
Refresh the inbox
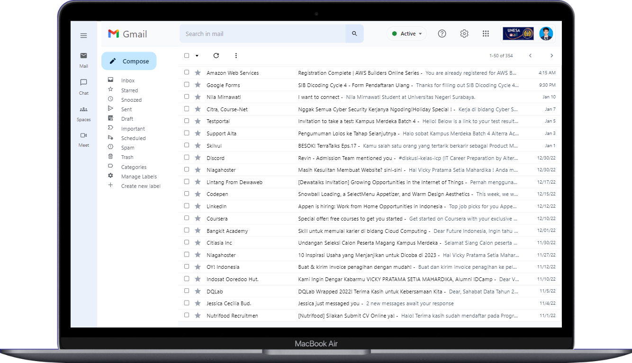(x=216, y=55)
